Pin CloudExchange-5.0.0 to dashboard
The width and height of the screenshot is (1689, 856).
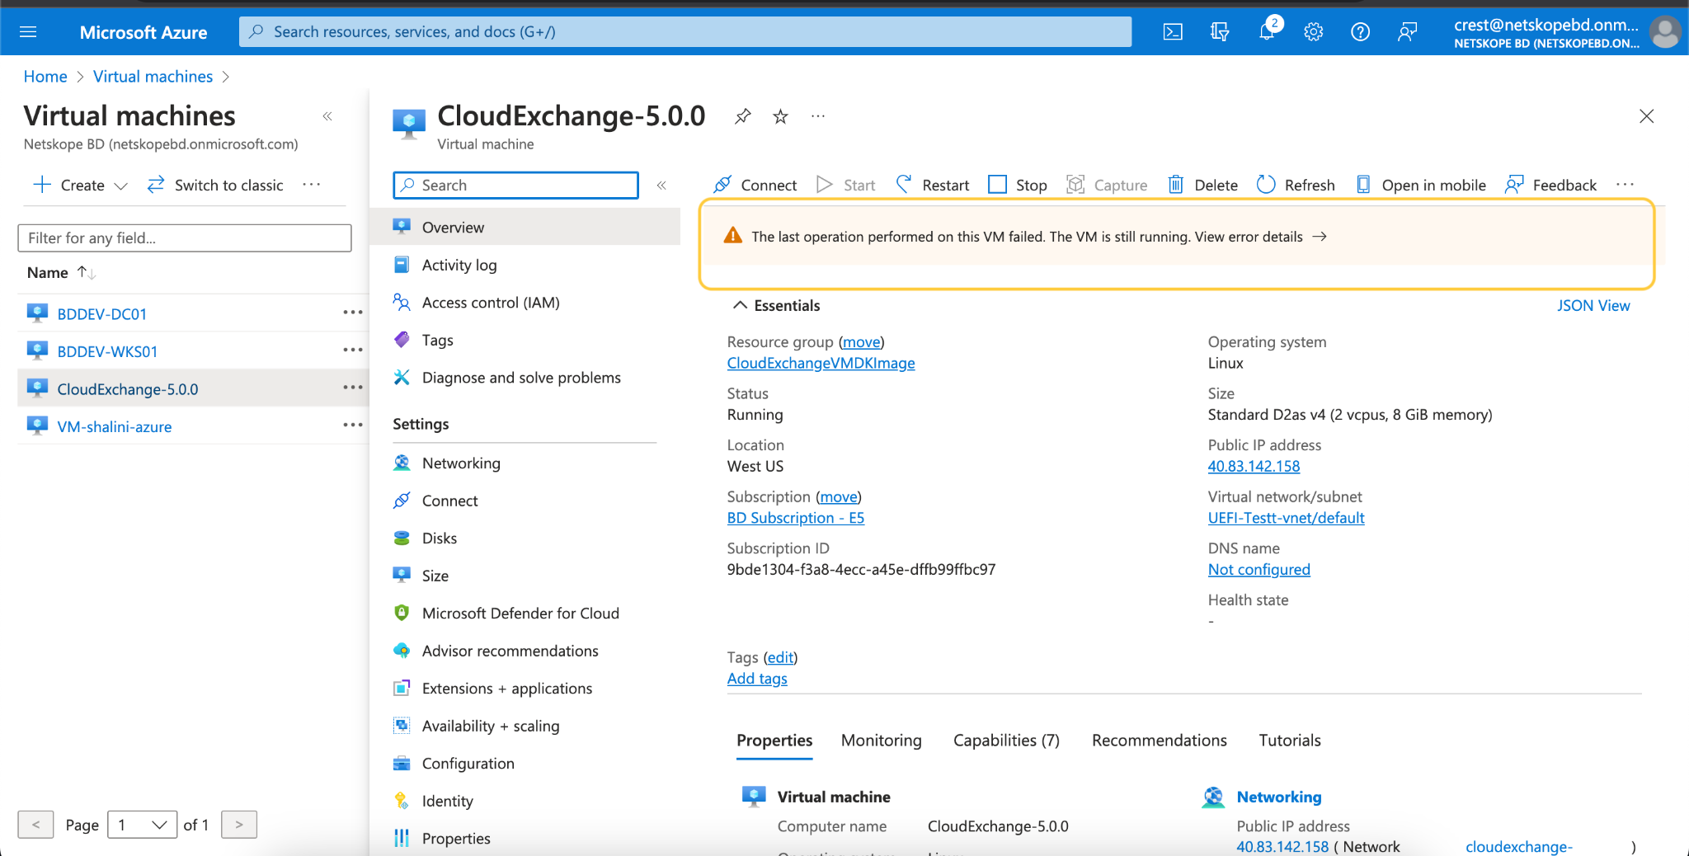pos(743,116)
